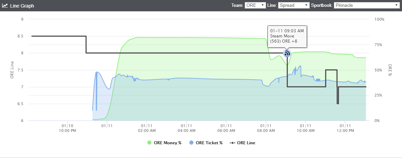Click the Line Graph panel title

click(x=22, y=5)
